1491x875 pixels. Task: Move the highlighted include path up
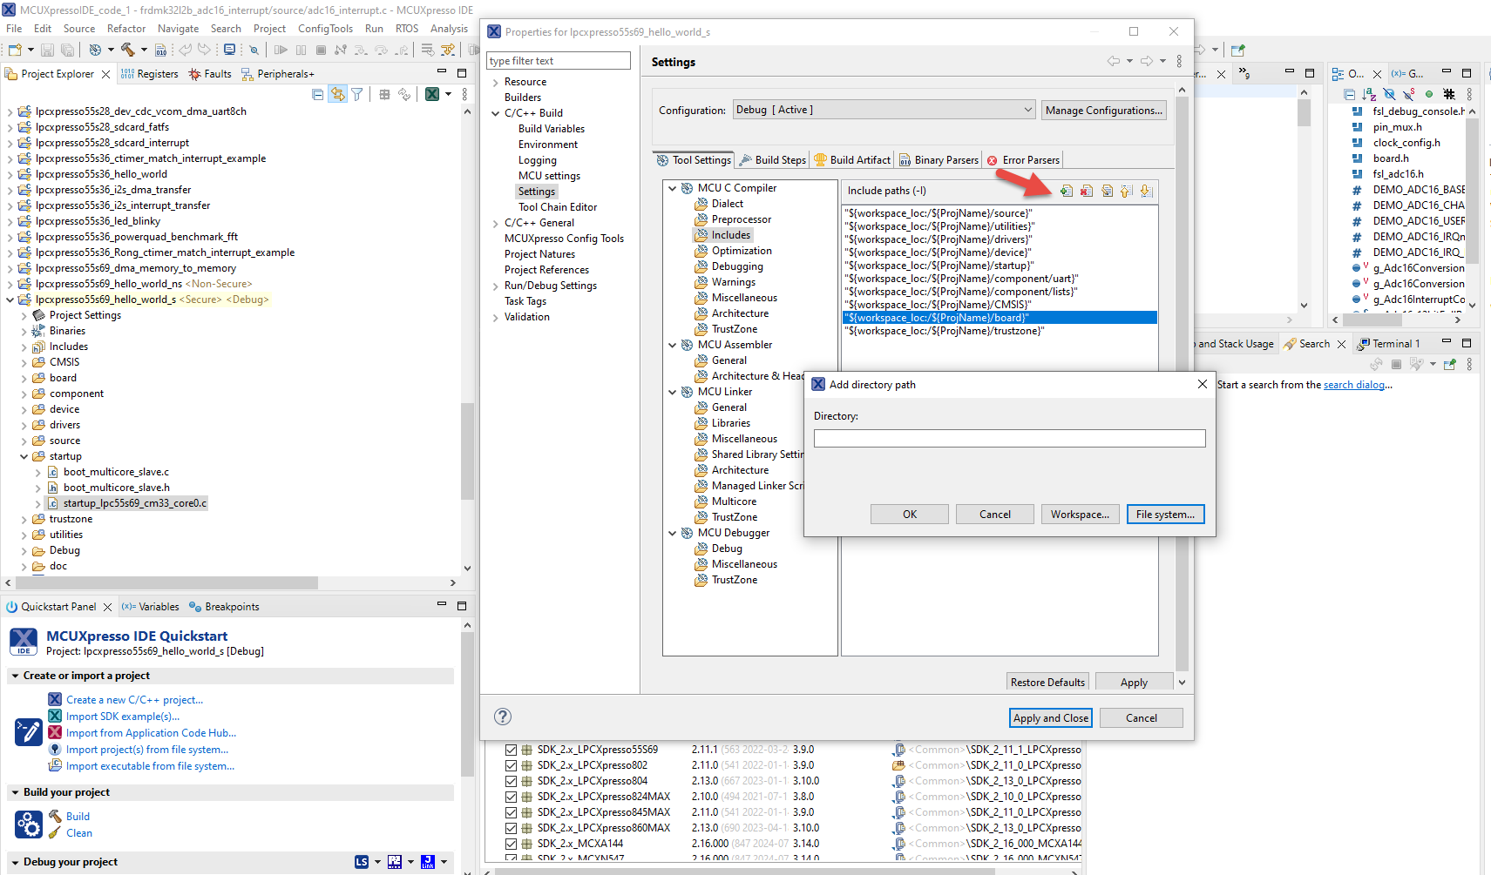tap(1126, 191)
